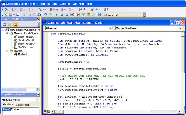Open the Add-Ins menu
Screen dimensions: 186x115
tap(83, 9)
